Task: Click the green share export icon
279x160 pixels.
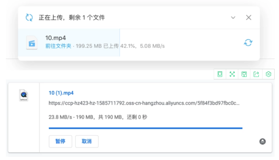Action: coord(256,74)
